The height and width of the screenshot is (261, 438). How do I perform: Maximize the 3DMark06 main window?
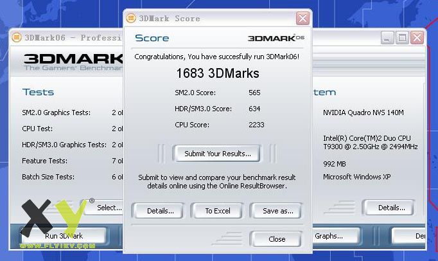click(x=402, y=37)
